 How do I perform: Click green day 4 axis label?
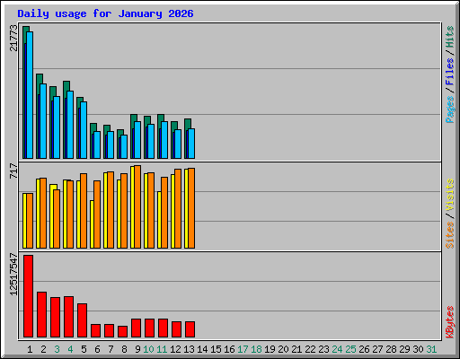70,349
